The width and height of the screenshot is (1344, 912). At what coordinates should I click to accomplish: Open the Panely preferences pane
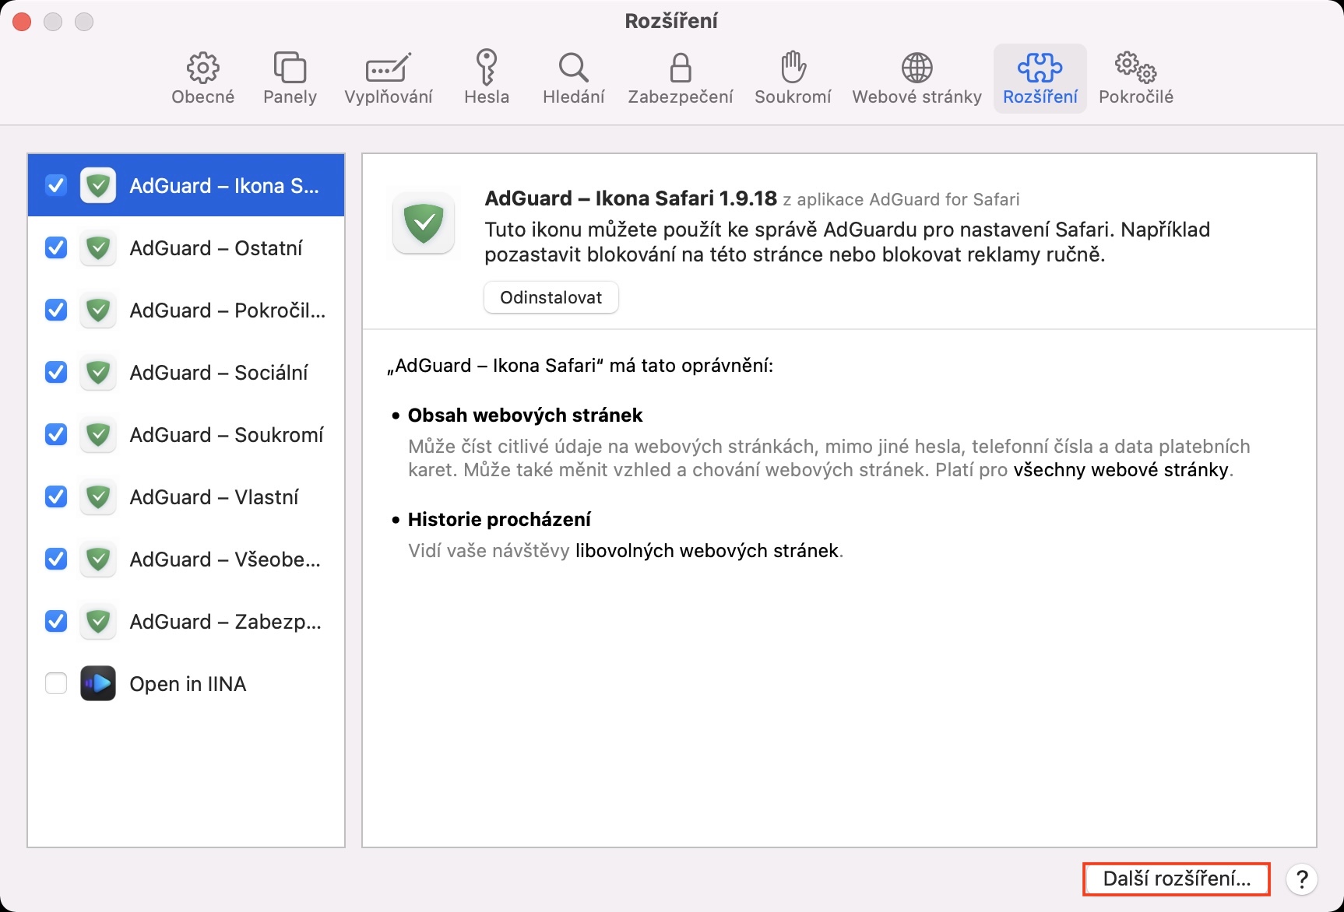[290, 79]
